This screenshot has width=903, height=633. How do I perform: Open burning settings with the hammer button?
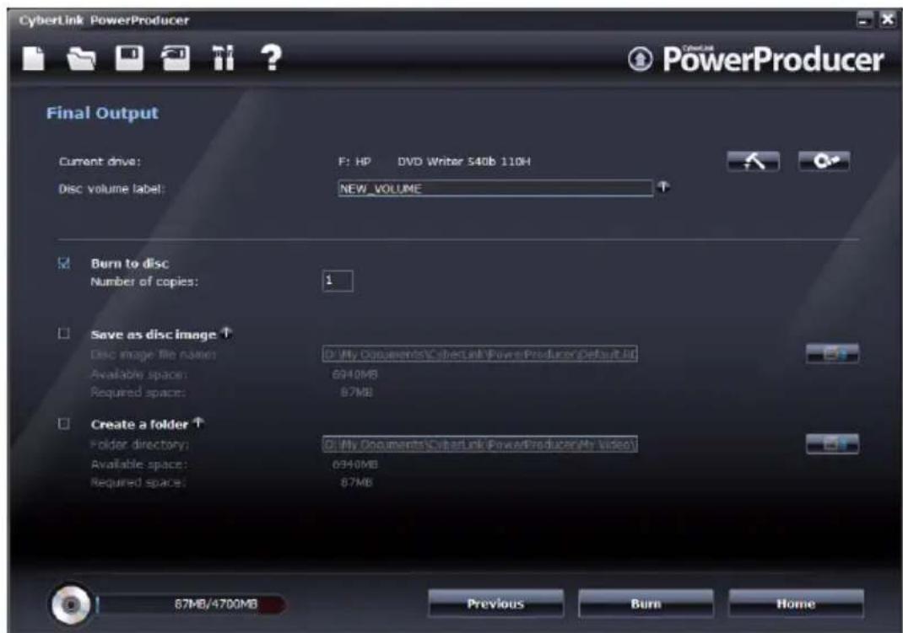[x=754, y=162]
